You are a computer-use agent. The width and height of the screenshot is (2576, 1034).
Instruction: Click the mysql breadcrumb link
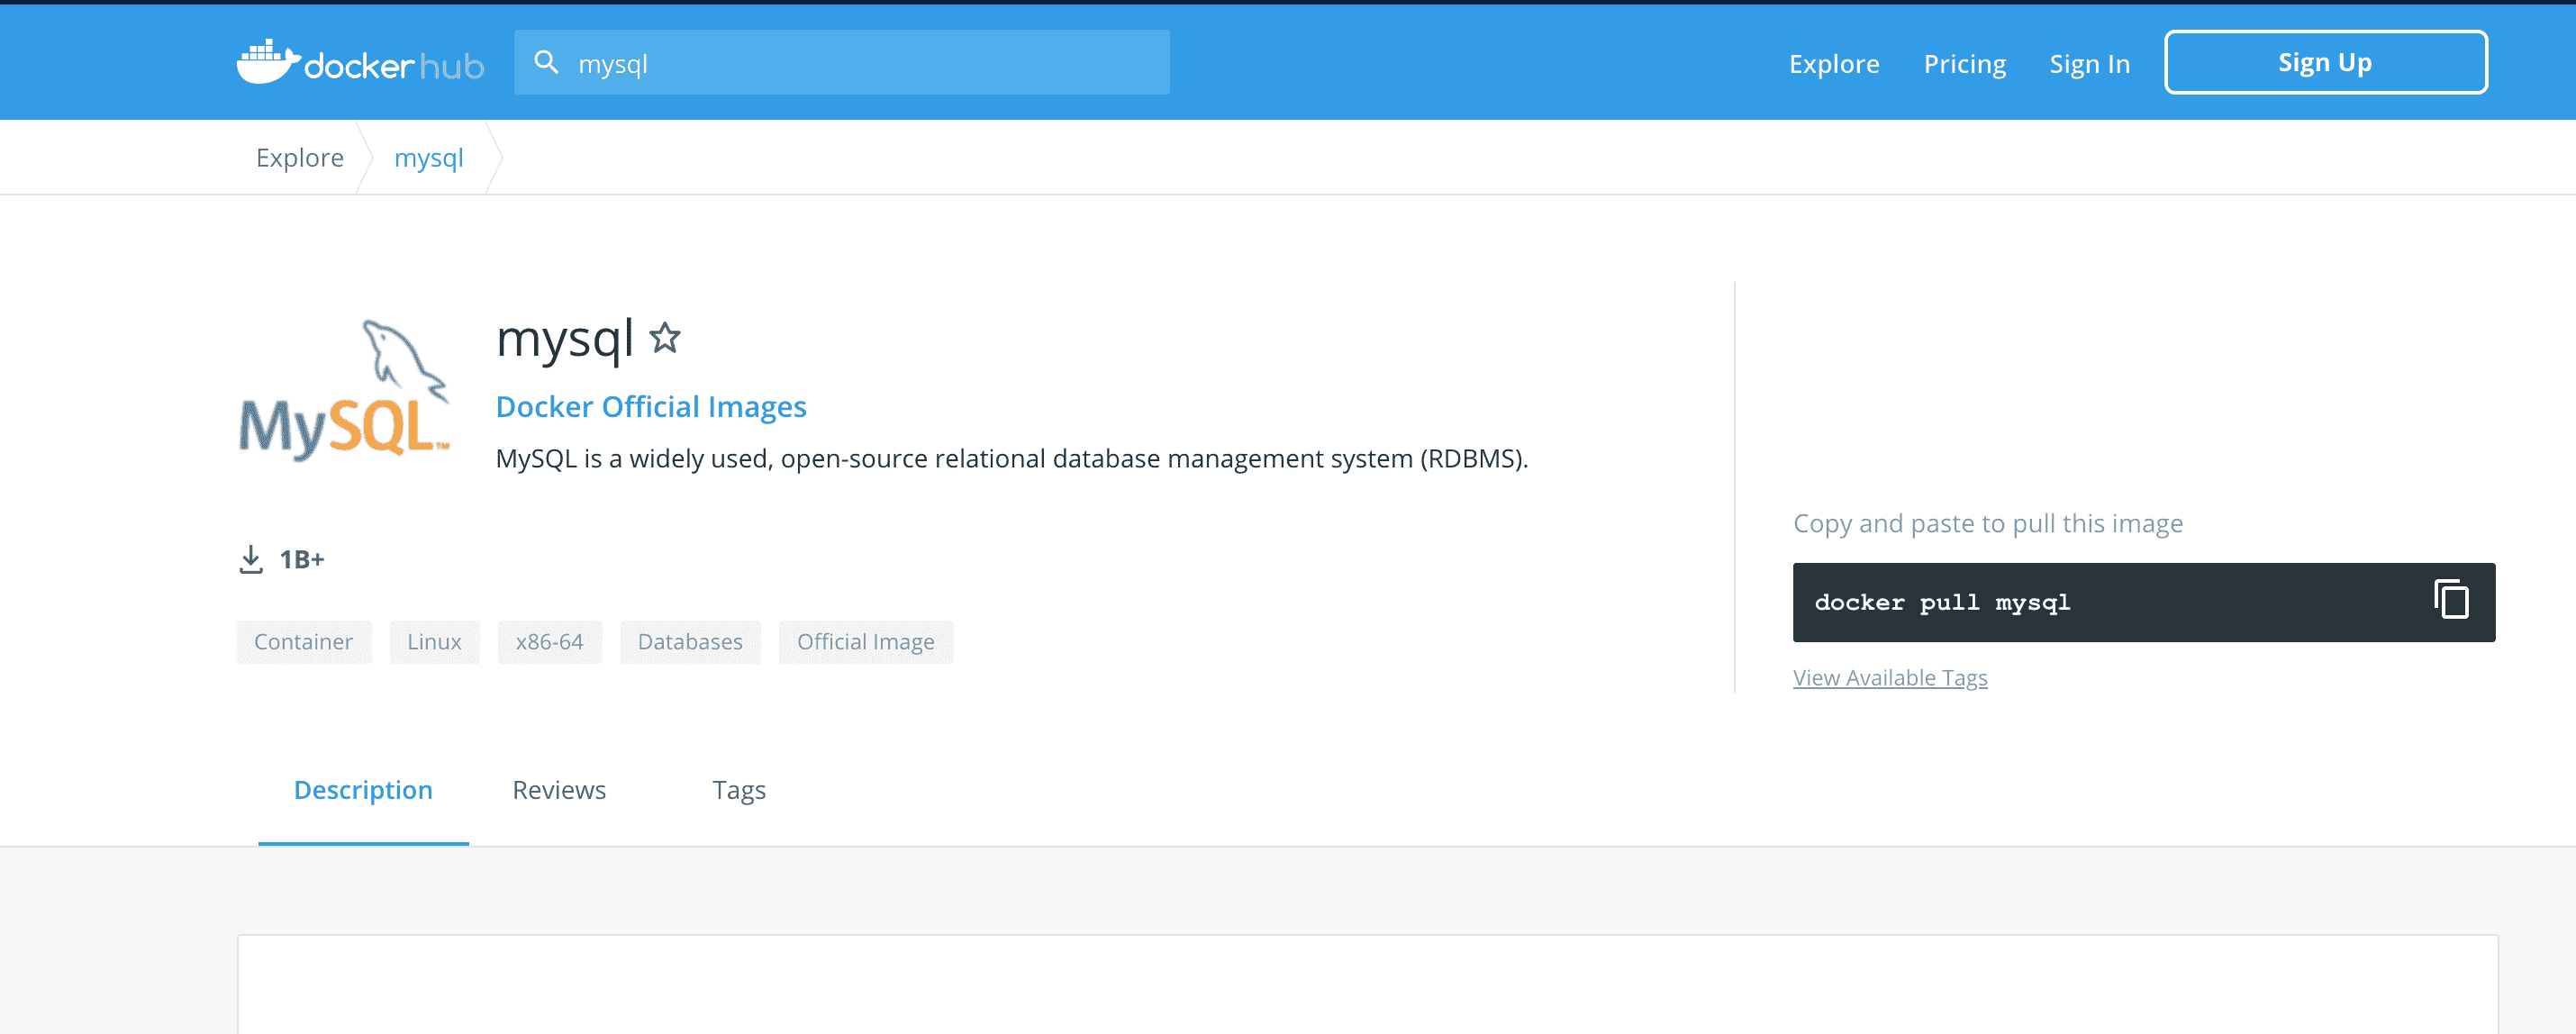[428, 157]
